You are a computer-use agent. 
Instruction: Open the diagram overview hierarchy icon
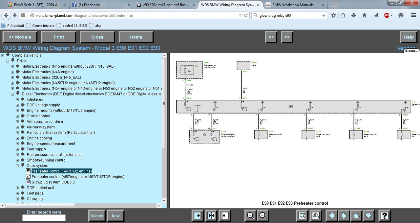click(x=302, y=216)
